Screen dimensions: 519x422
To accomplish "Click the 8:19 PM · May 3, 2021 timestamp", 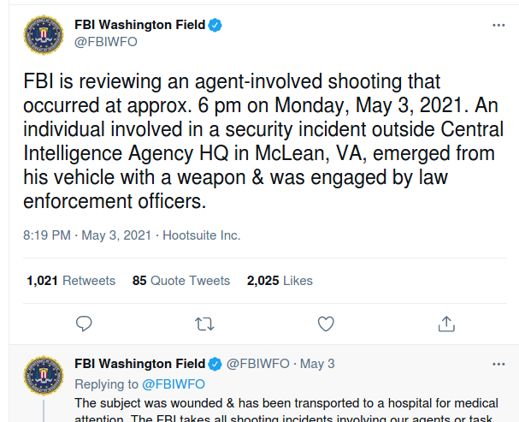I will tap(87, 235).
